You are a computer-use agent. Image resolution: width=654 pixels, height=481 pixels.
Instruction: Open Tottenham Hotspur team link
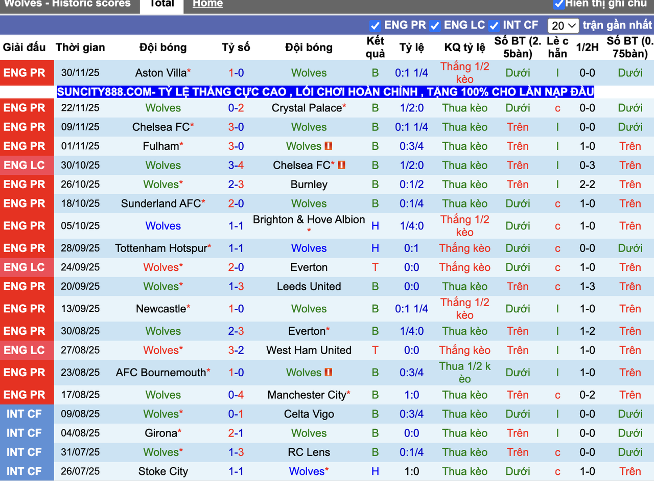click(160, 248)
